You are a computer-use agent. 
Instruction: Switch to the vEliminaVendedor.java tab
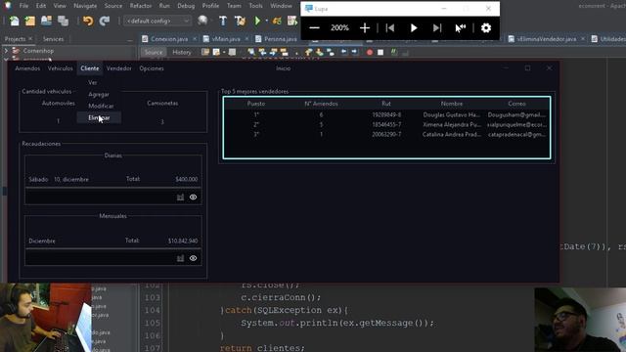[x=546, y=39]
